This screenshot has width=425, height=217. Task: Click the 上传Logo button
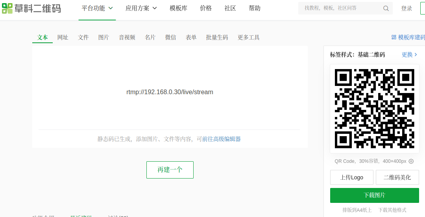coord(351,177)
